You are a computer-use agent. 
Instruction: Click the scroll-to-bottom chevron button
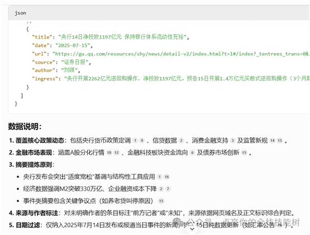coord(192,229)
